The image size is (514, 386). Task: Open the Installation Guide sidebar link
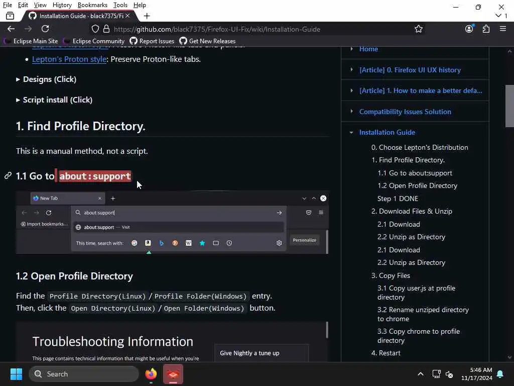(x=387, y=132)
